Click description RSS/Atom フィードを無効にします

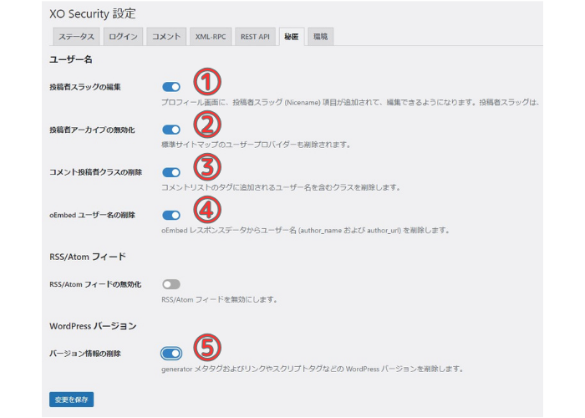click(x=219, y=299)
